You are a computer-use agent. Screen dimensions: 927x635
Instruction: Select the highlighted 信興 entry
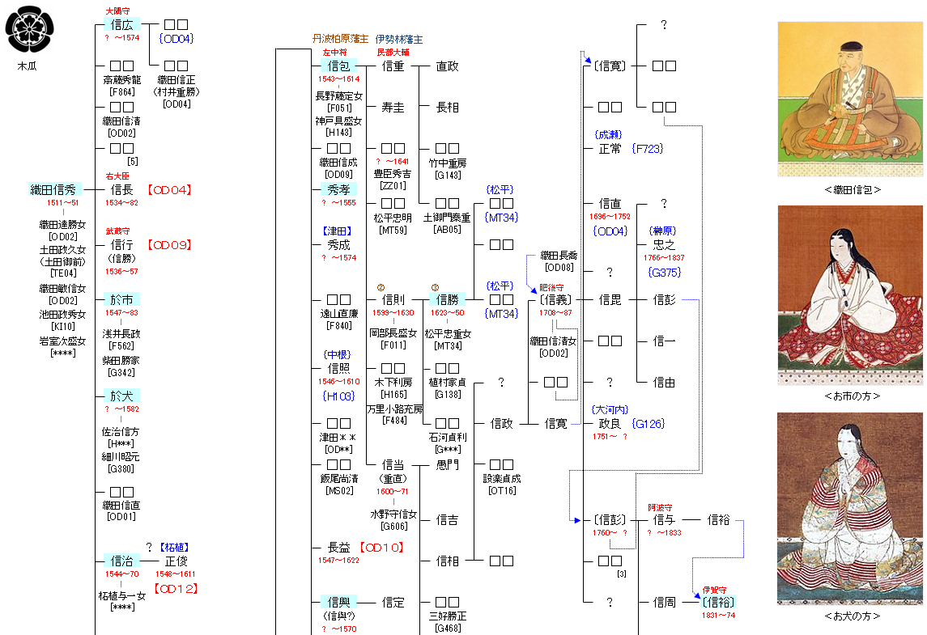pos(338,602)
